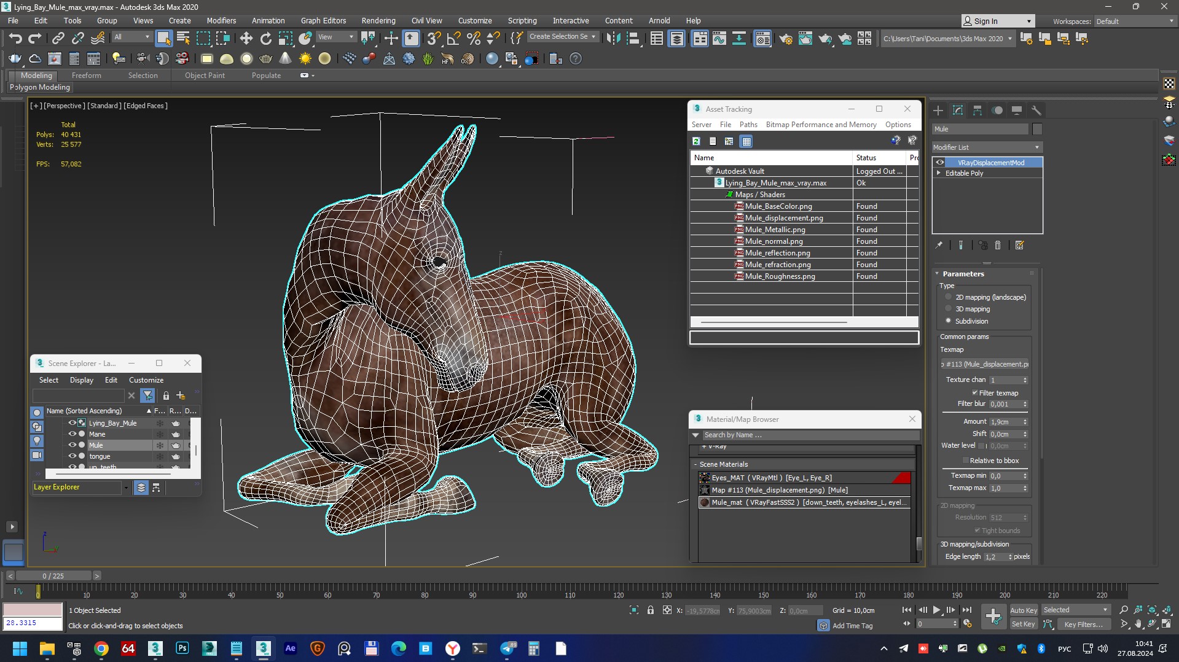Open the Modify command panel tab
Viewport: 1179px width, 662px height.
pyautogui.click(x=958, y=111)
